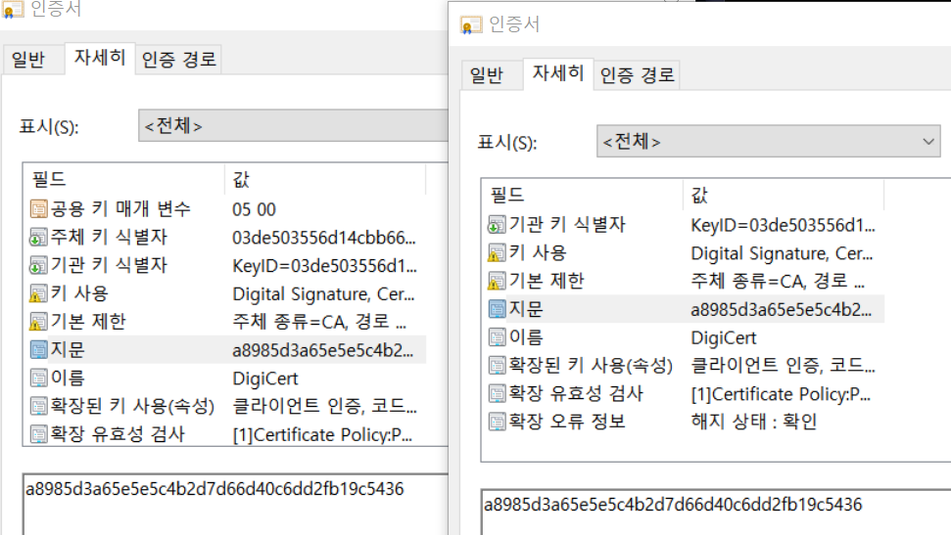Click 이름 icon in right window
The image size is (951, 535).
pos(497,336)
